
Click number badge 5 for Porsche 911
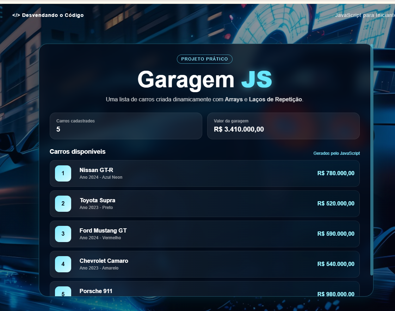63,291
